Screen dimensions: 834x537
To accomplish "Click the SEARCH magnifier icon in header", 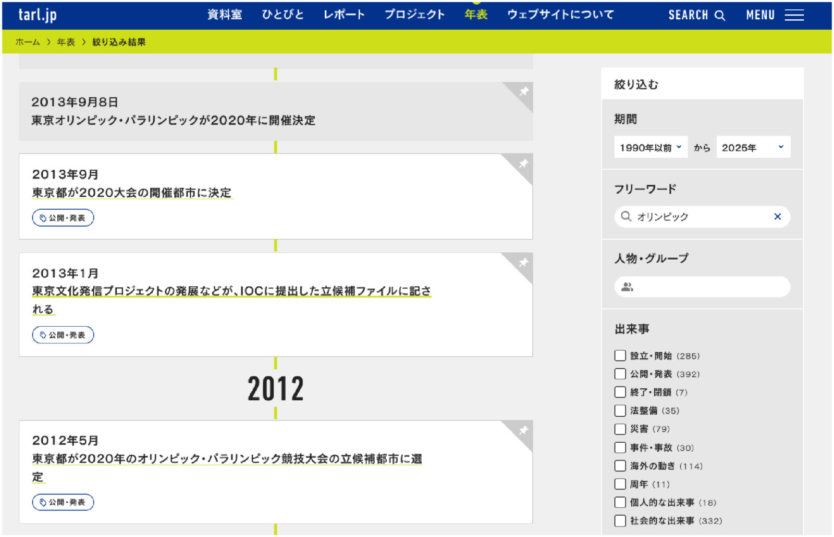I will point(719,16).
